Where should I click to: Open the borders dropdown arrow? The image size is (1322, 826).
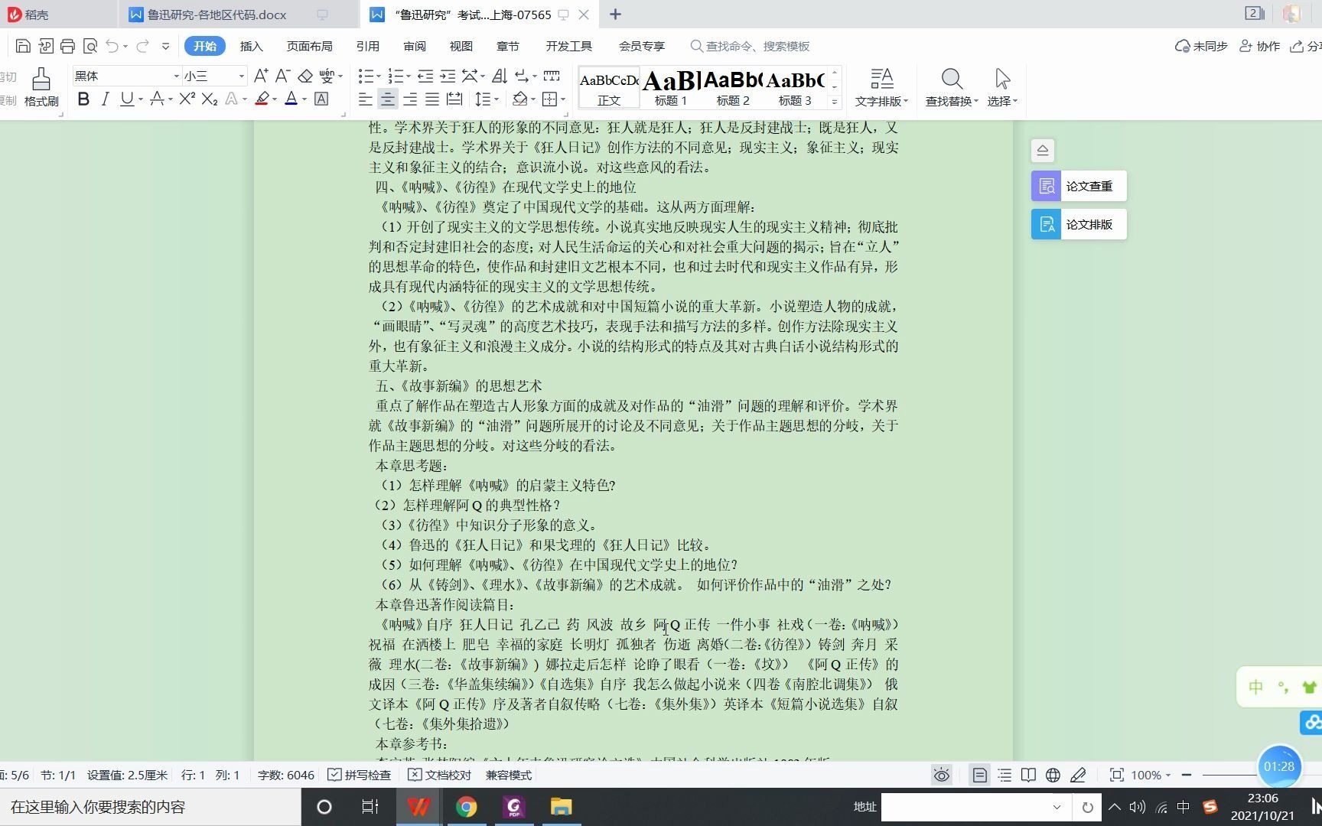[x=563, y=99]
